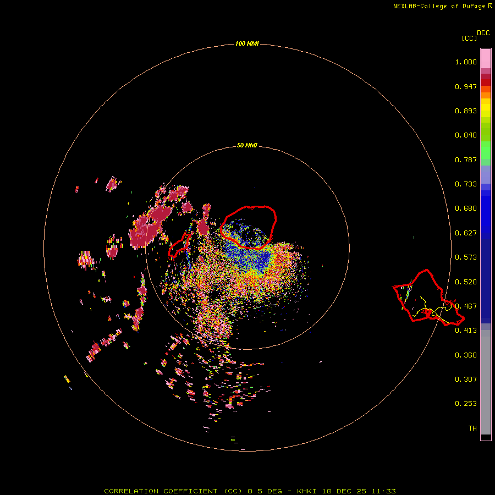495x495 pixels.
Task: Click the 0.520 scale value
Action: [466, 282]
